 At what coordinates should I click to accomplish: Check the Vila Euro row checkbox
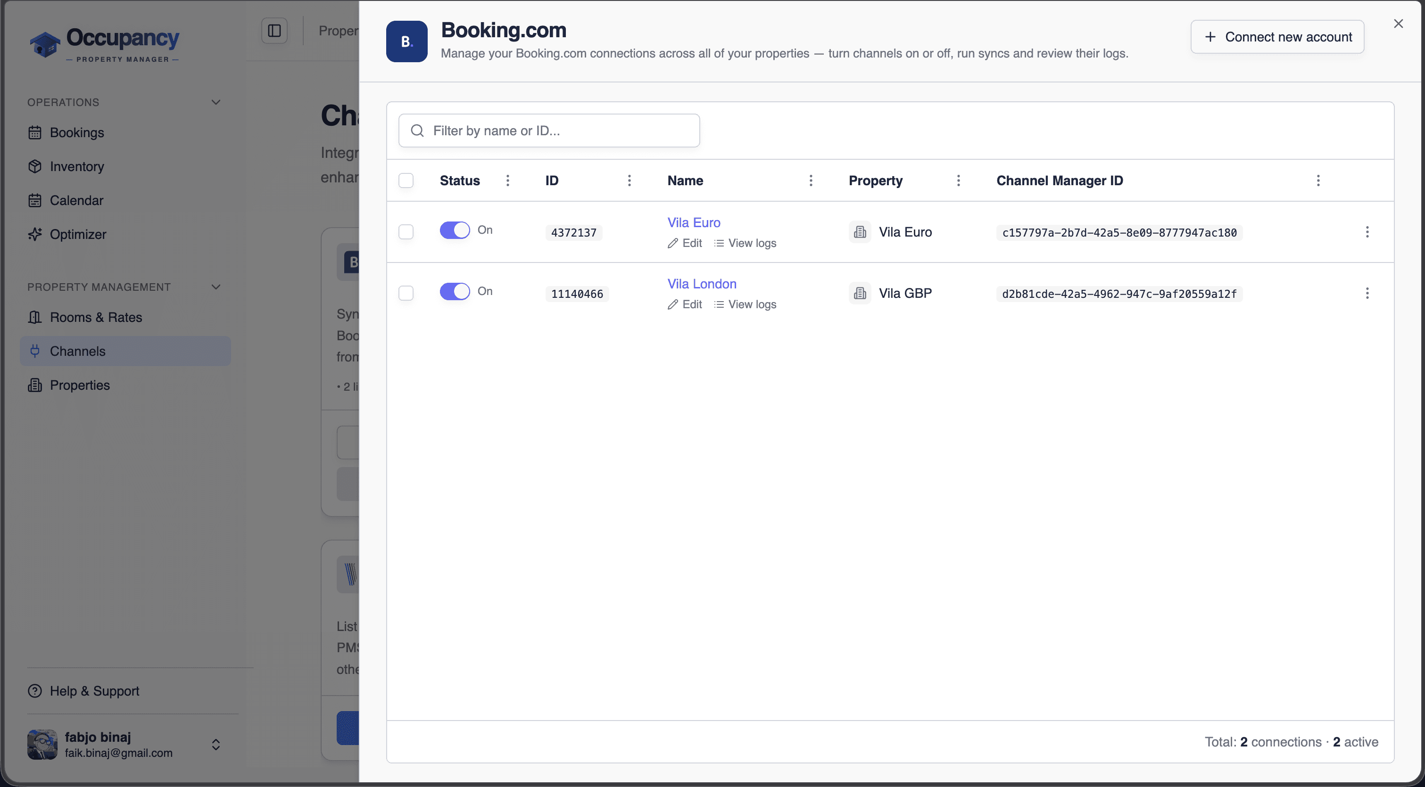click(x=406, y=232)
